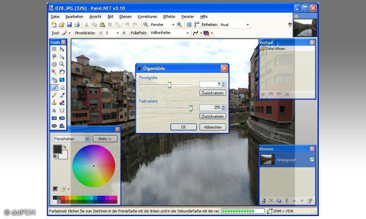366x219 pixels.
Task: Open the Primärfarben selector in the colors window
Action: (71, 139)
